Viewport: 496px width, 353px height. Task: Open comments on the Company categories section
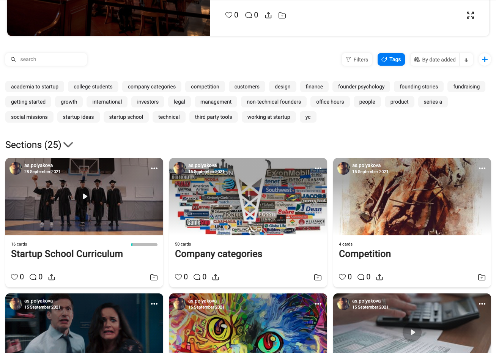(x=197, y=277)
